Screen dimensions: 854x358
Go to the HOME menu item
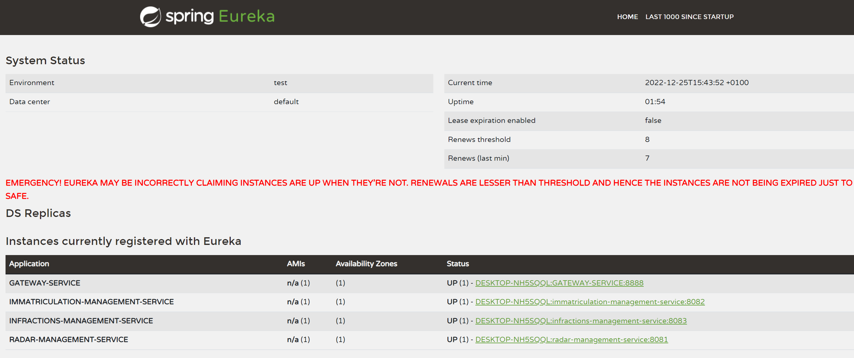pos(627,17)
